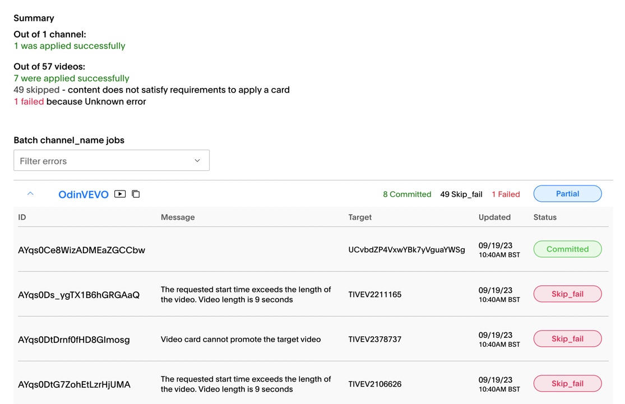Select job ID AYqs0Ds_ygTX1B6hGRGAaQ

pos(79,295)
